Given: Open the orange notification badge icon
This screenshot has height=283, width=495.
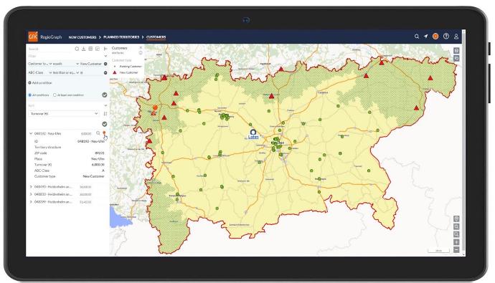Looking at the screenshot, I should [435, 37].
